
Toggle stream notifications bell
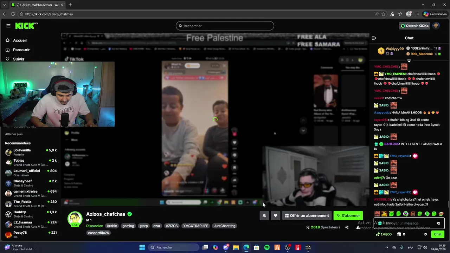264,216
